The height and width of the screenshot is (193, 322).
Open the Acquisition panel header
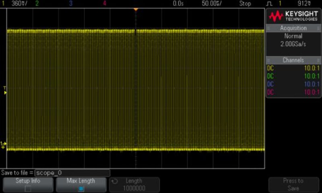coord(293,28)
